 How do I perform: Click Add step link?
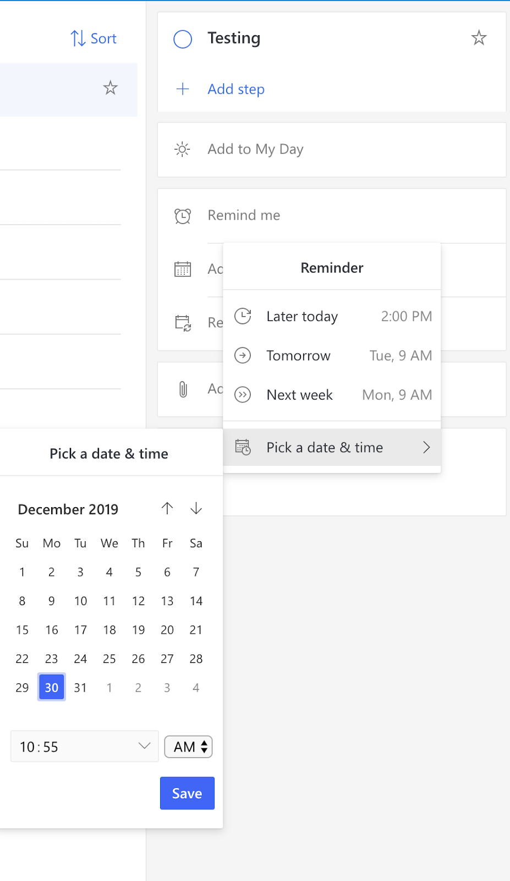click(x=236, y=89)
